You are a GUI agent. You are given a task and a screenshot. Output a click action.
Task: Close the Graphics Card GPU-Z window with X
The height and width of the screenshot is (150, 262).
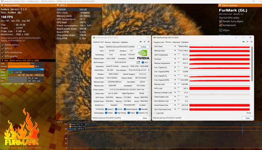[x=147, y=37]
